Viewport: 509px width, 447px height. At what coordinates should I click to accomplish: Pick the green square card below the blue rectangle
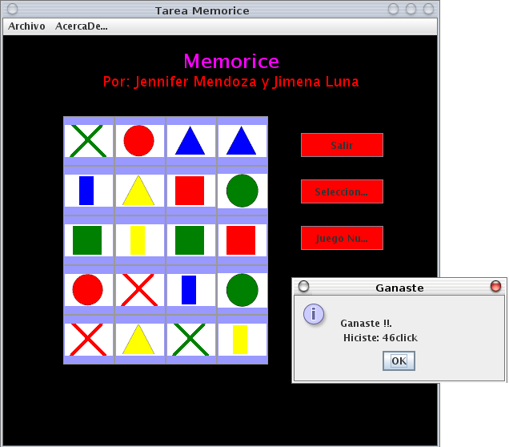click(89, 240)
